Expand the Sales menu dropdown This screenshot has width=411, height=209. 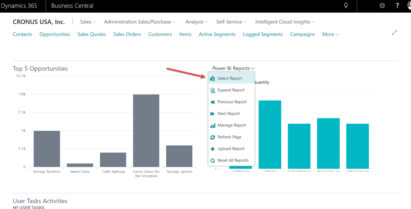point(88,22)
